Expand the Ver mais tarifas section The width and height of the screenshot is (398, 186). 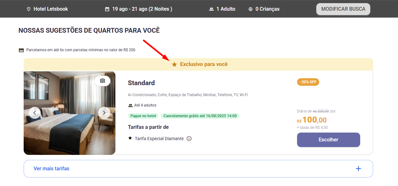coord(198,169)
